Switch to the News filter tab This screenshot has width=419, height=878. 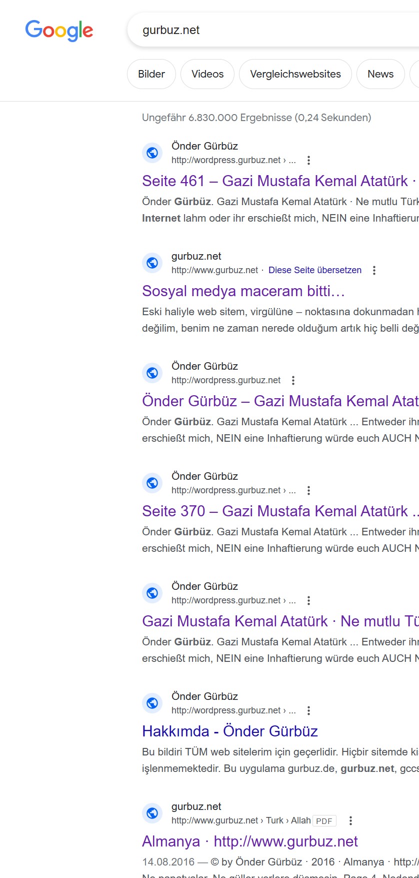pyautogui.click(x=380, y=74)
